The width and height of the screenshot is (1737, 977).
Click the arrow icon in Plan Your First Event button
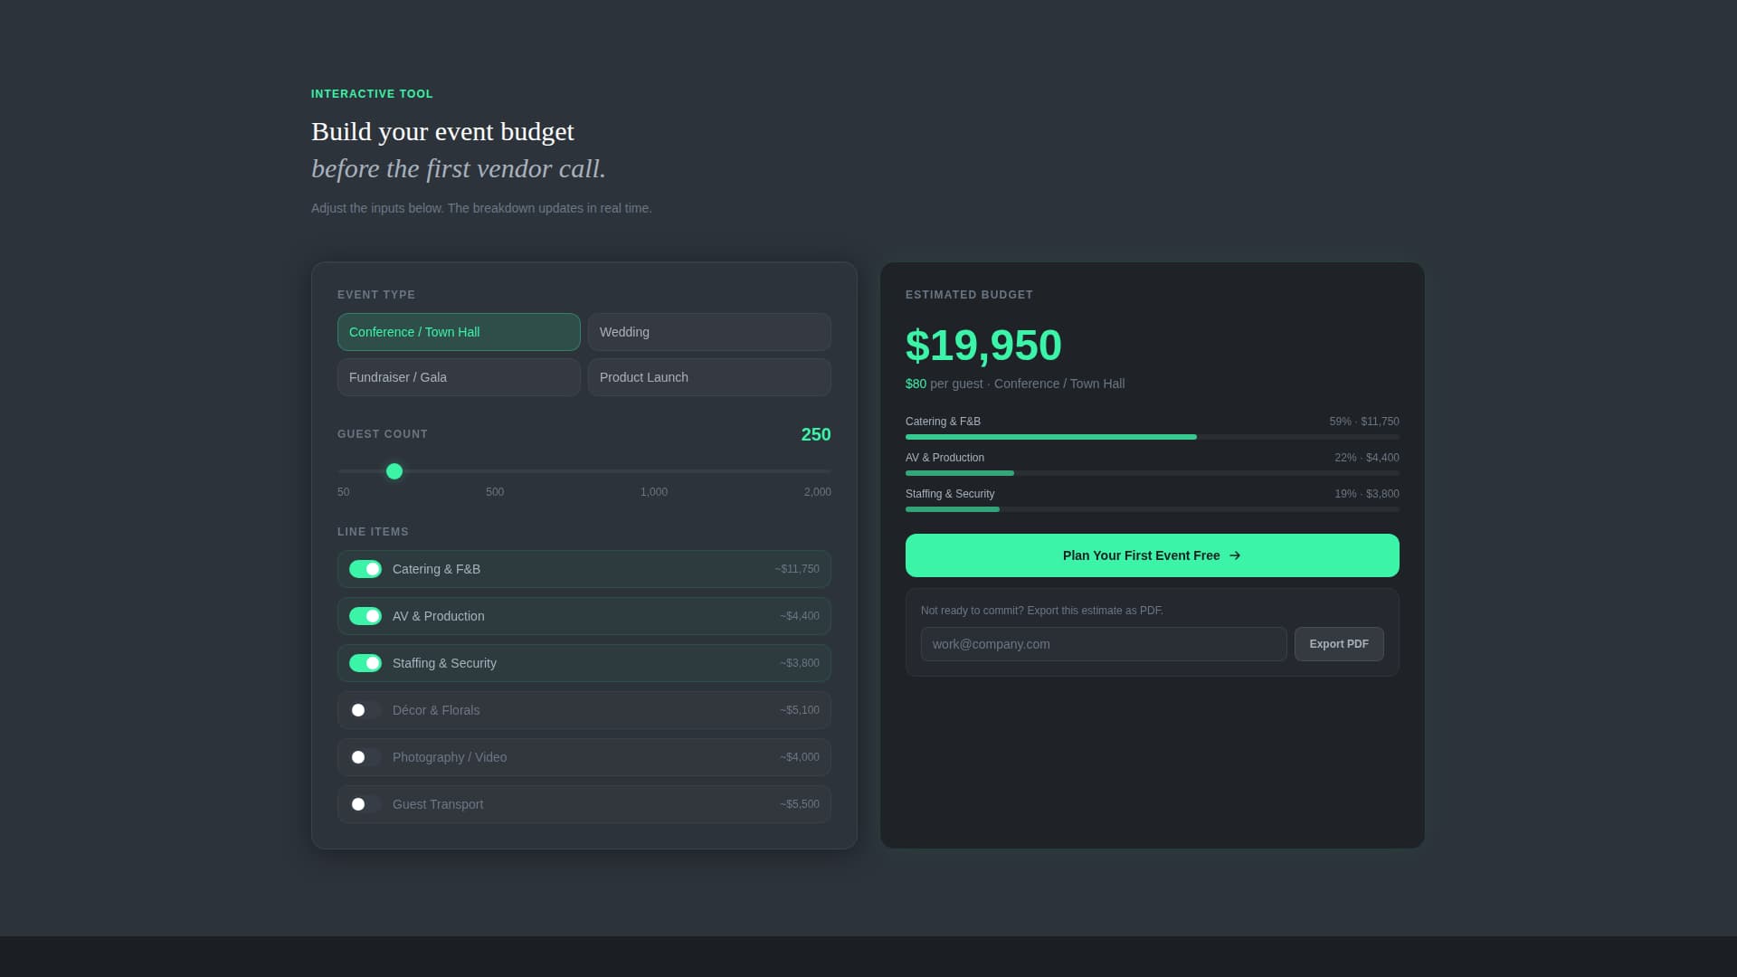point(1235,555)
